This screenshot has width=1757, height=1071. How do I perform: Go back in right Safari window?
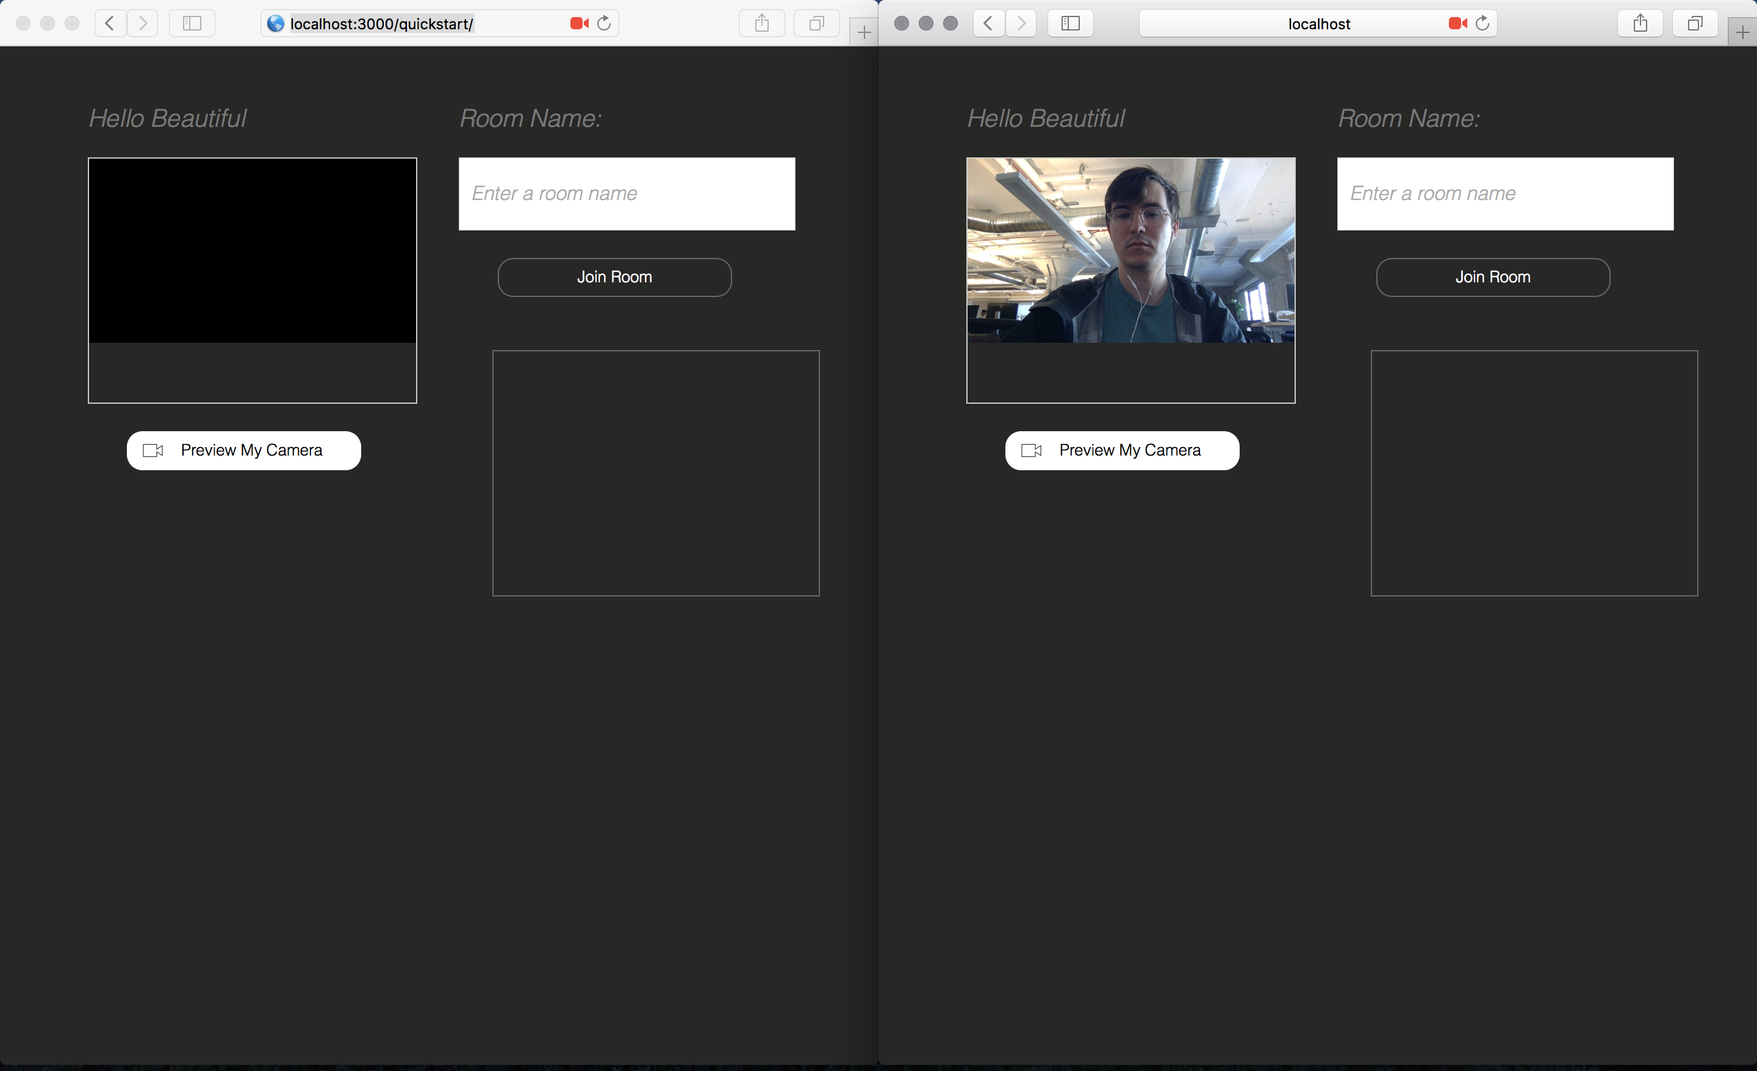(x=988, y=23)
